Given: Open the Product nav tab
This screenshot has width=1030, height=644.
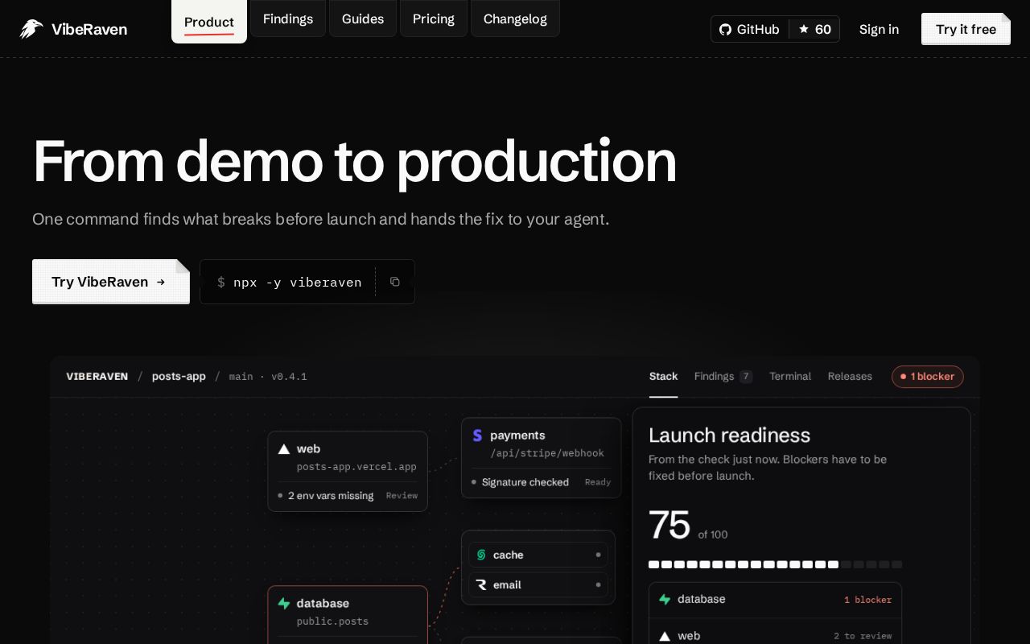Looking at the screenshot, I should tap(209, 22).
